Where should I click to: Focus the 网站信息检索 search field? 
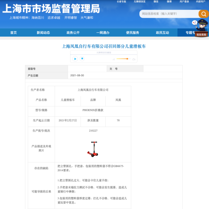pyautogui.click(x=169, y=14)
